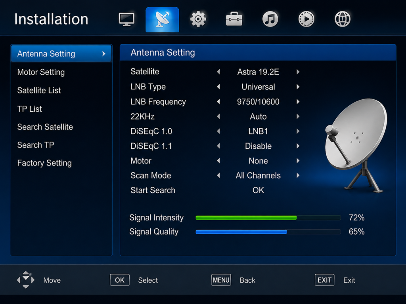Click the Signal Intensity label
Image resolution: width=406 pixels, height=304 pixels.
(156, 218)
